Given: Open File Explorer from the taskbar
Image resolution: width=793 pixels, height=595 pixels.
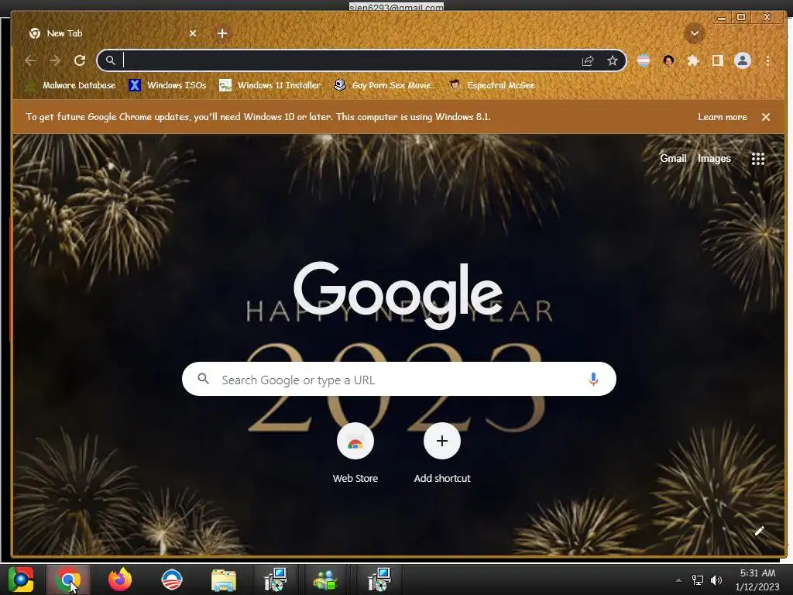Looking at the screenshot, I should click(x=224, y=580).
